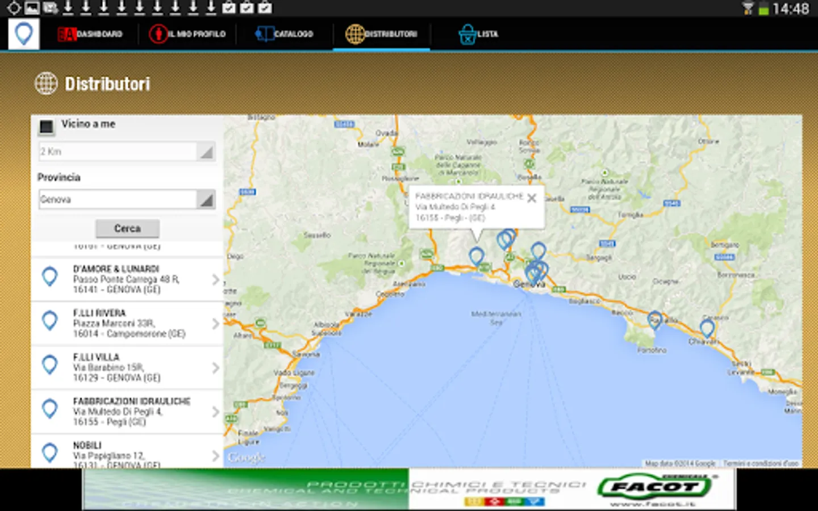Image resolution: width=818 pixels, height=511 pixels.
Task: Select the pin icon for F.LLI RIVERA
Action: [x=50, y=321]
